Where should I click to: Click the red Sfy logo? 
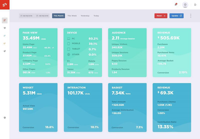click(4, 5)
